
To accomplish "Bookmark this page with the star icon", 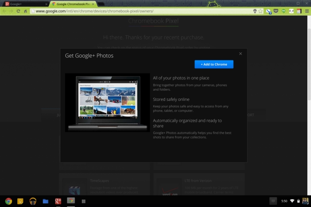I will point(260,11).
